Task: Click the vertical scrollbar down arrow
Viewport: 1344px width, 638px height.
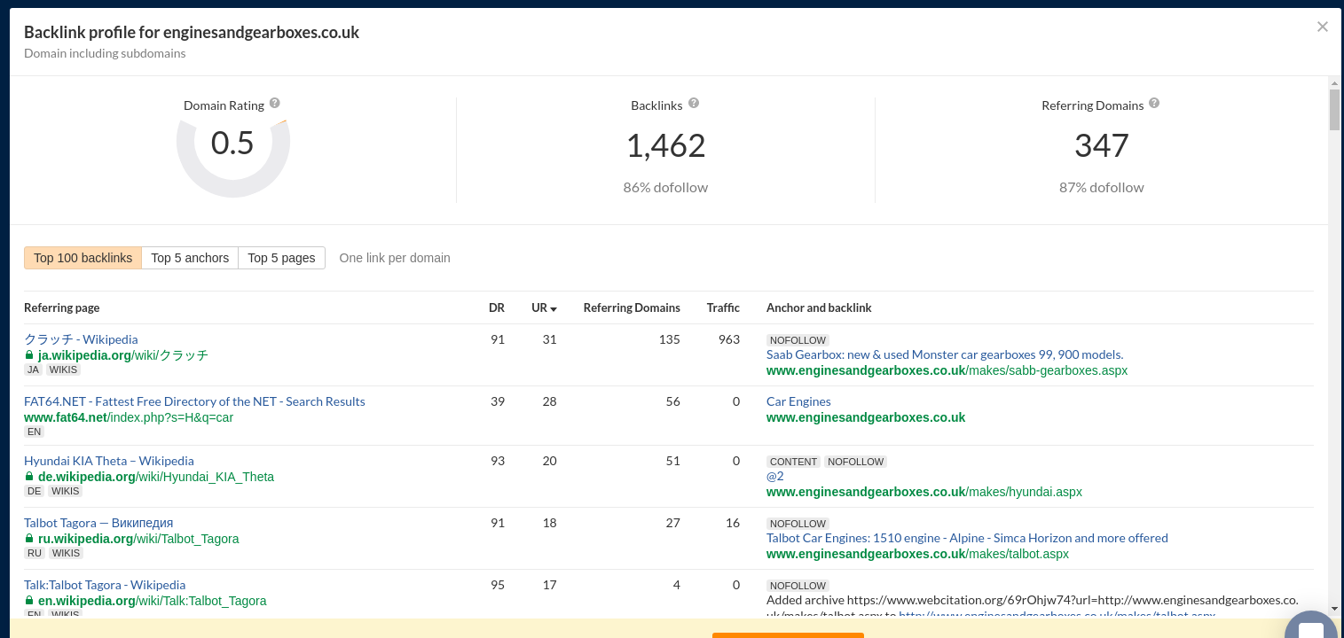Action: pyautogui.click(x=1334, y=610)
